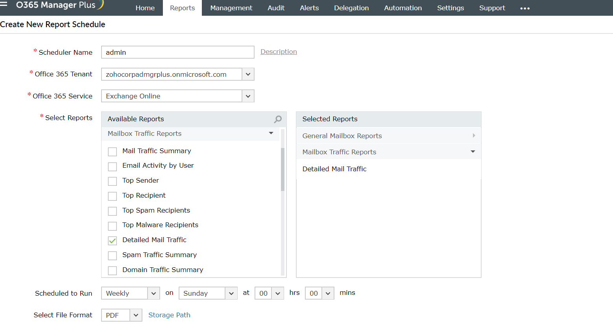Image resolution: width=613 pixels, height=324 pixels.
Task: Select Detailed Mail Traffic in Selected Reports
Action: 334,169
